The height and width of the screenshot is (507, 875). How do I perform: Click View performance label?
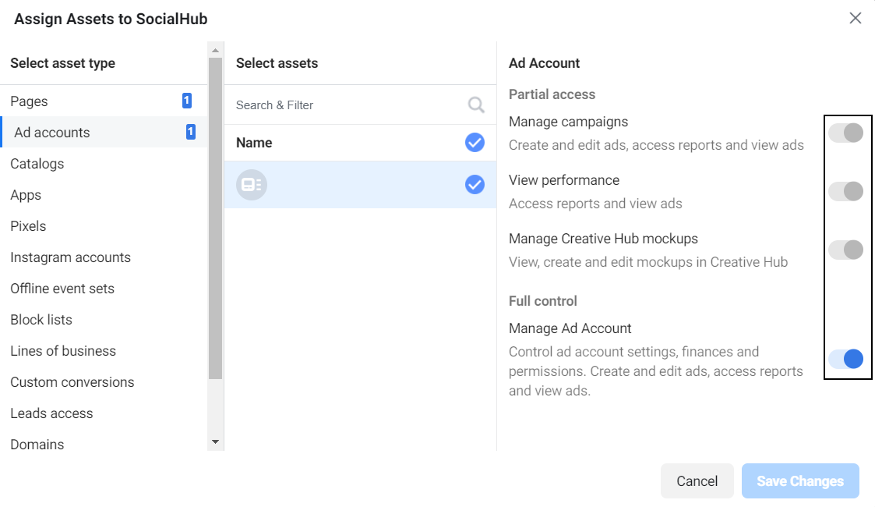(563, 180)
